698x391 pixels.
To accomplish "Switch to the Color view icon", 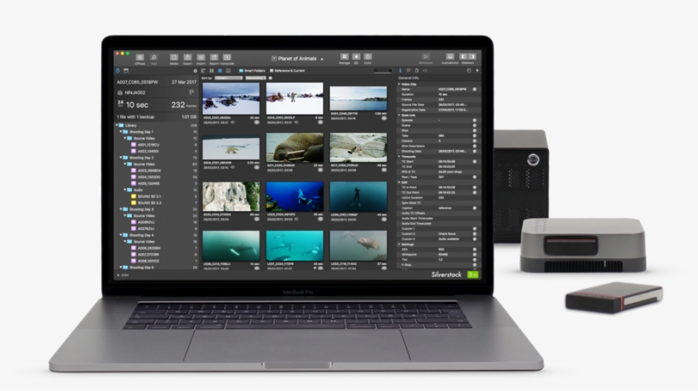I will pyautogui.click(x=368, y=57).
